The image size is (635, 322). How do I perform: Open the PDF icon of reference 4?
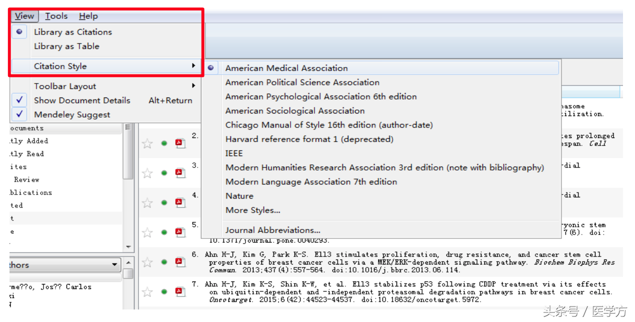180,202
